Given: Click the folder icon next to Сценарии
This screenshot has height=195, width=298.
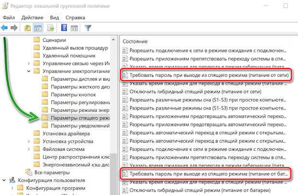Looking at the screenshot, I should coord(37,40).
